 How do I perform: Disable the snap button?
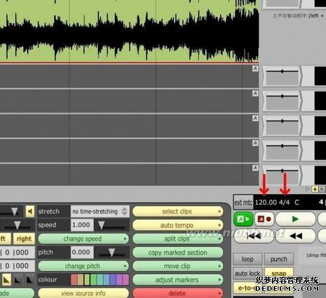278,273
